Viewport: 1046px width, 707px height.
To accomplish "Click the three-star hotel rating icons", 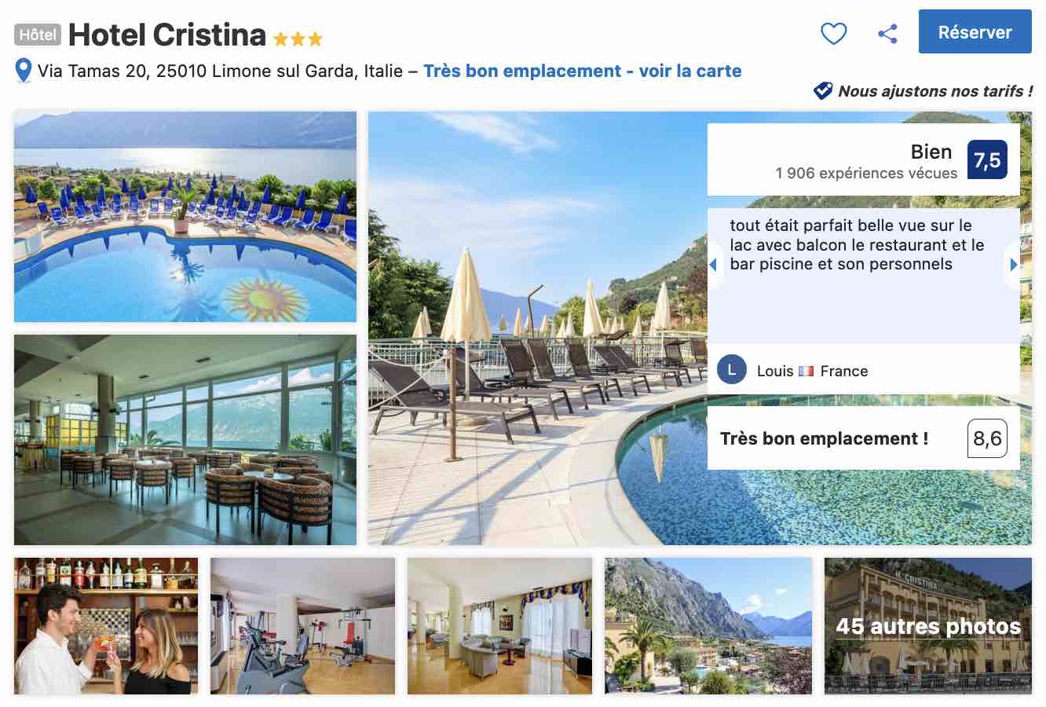I will [x=298, y=38].
